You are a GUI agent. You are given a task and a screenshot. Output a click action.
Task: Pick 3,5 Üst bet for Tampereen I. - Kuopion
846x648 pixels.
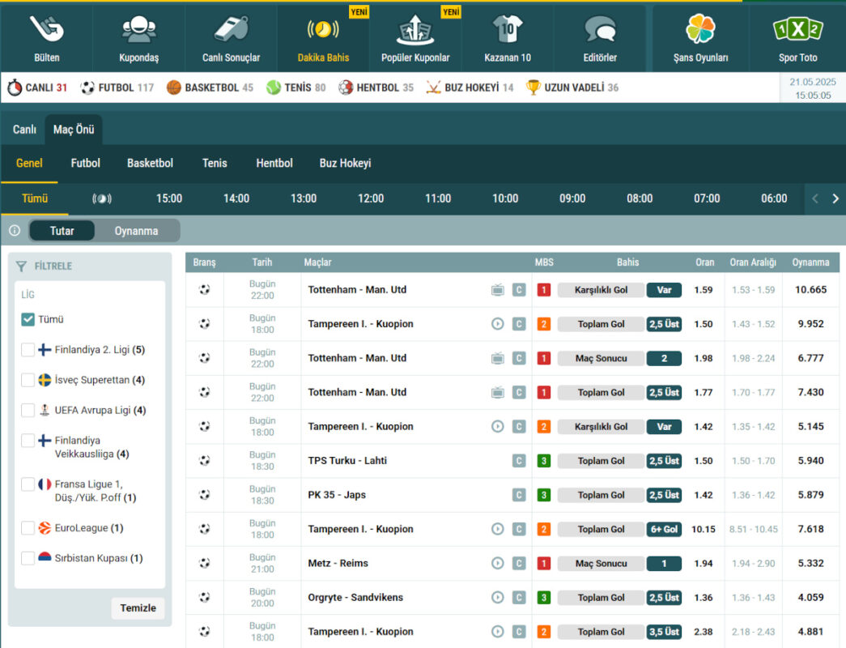tap(664, 632)
